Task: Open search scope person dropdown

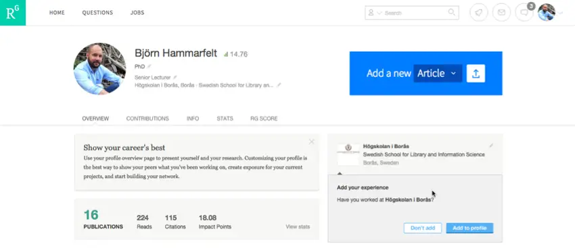Action: pyautogui.click(x=375, y=13)
